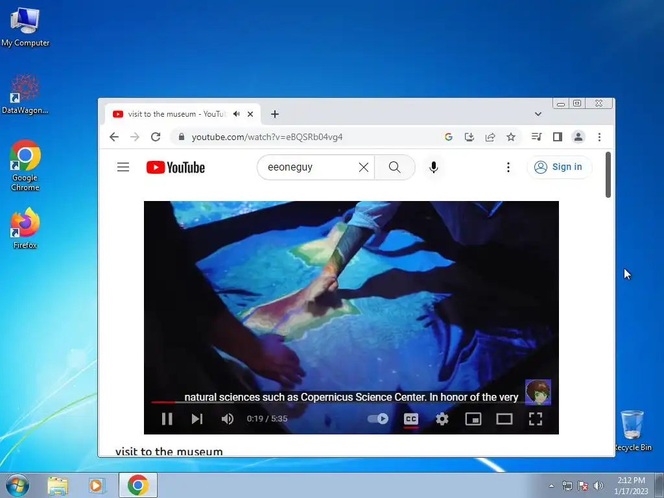Screen dimensions: 664x498
Task: Select 'visit to the museum' tab
Action: click(x=176, y=114)
